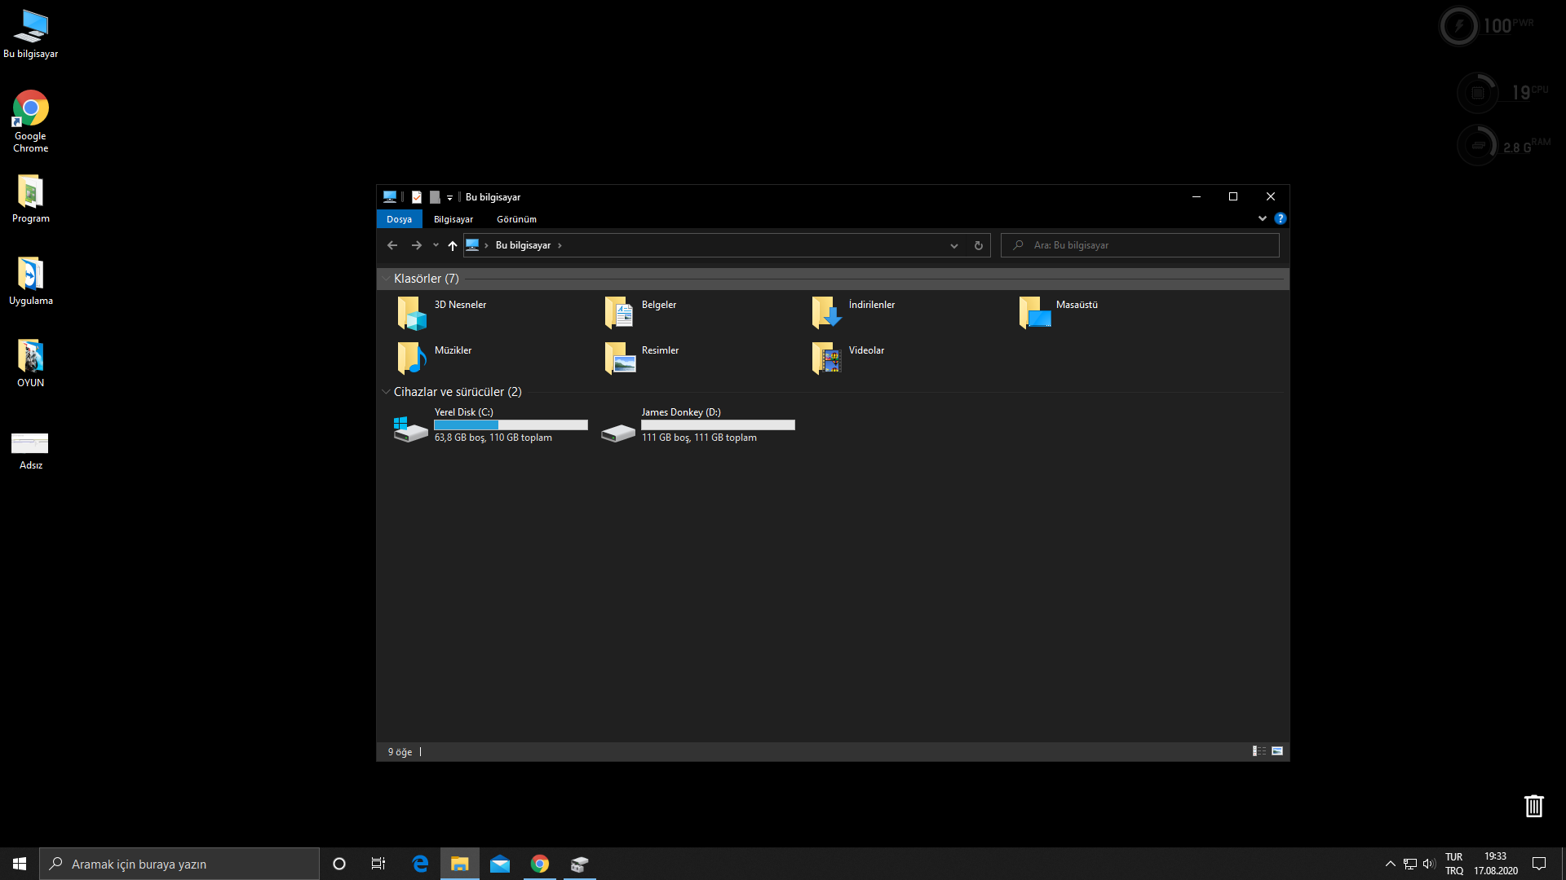Collapse the Klasörler (7) group
Viewport: 1566px width, 880px height.
pos(386,279)
